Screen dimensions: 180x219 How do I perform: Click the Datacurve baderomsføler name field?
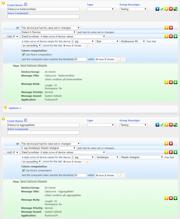pos(43,9)
